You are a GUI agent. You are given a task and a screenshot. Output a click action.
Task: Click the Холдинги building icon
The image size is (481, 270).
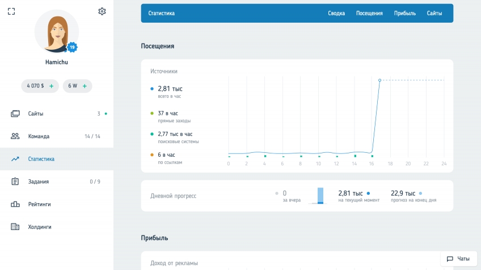point(15,227)
